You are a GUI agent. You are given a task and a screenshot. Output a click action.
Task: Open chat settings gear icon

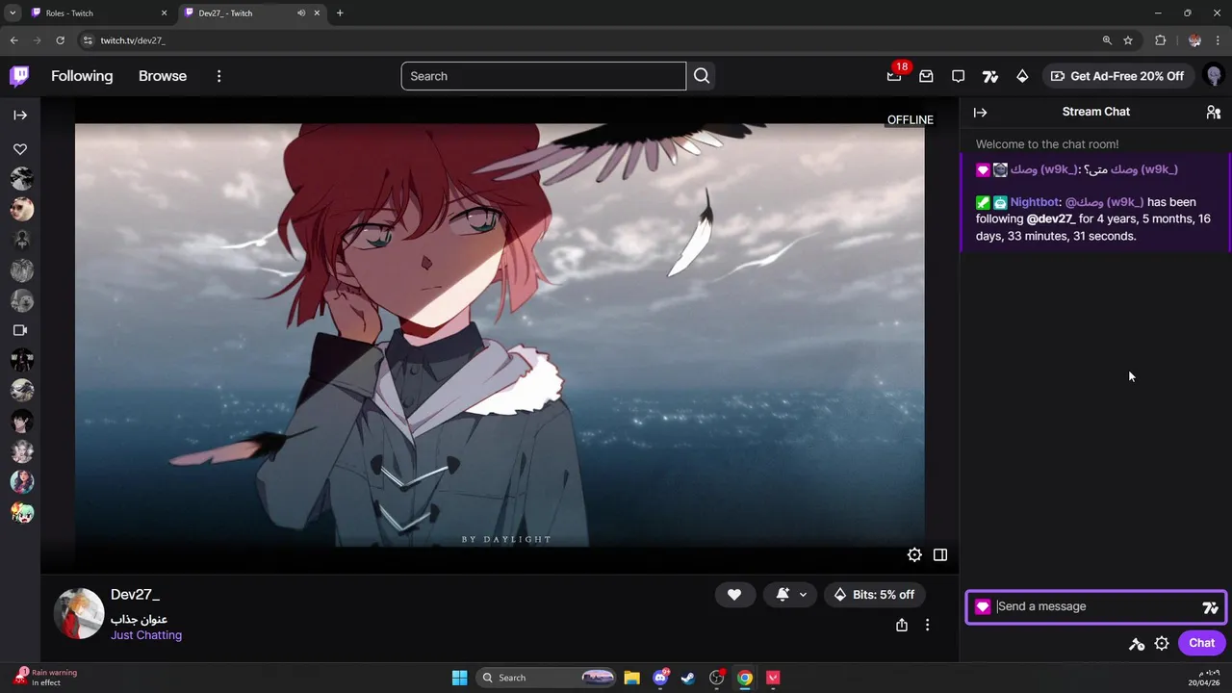(1162, 644)
